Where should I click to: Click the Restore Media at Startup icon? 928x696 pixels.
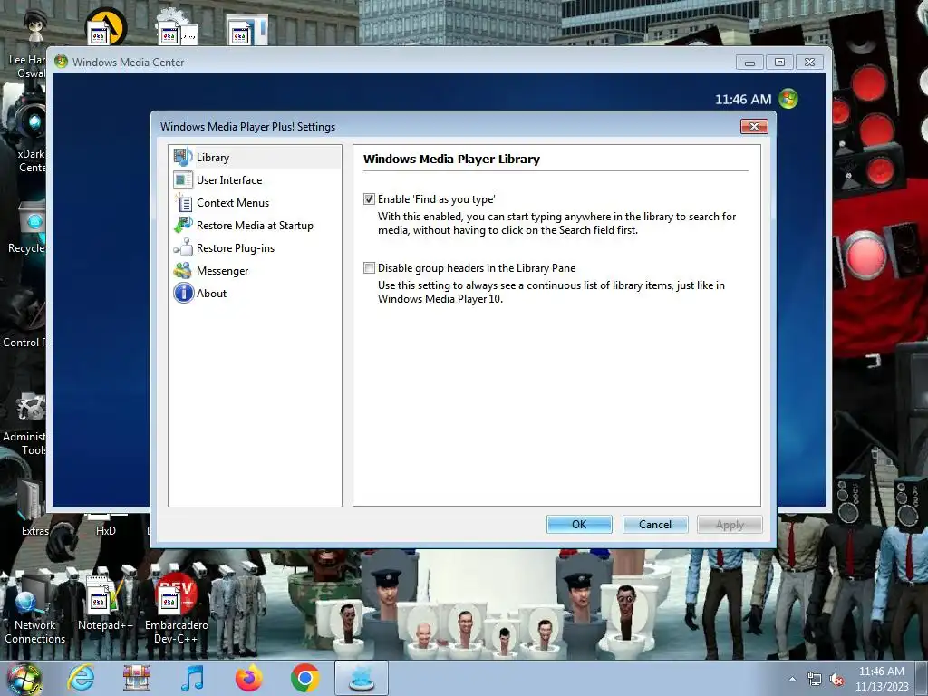coord(183,226)
